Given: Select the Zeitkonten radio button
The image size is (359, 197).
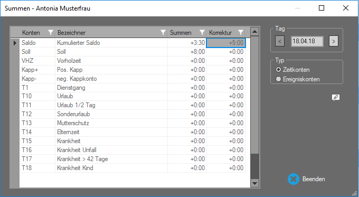Looking at the screenshot, I should point(278,70).
